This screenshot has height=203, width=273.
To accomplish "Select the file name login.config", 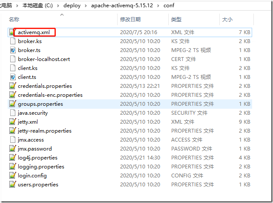I will [32, 176].
